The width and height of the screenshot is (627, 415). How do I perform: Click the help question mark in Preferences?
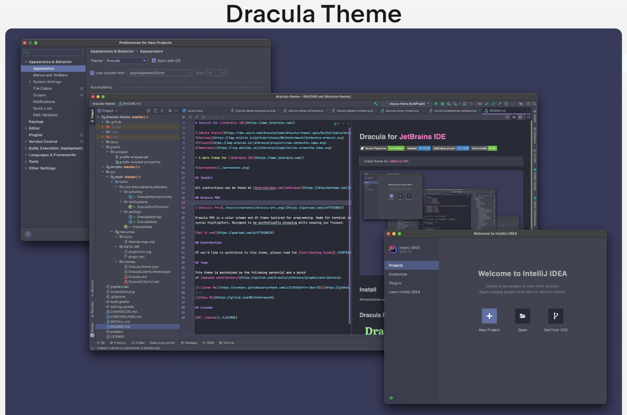point(28,234)
